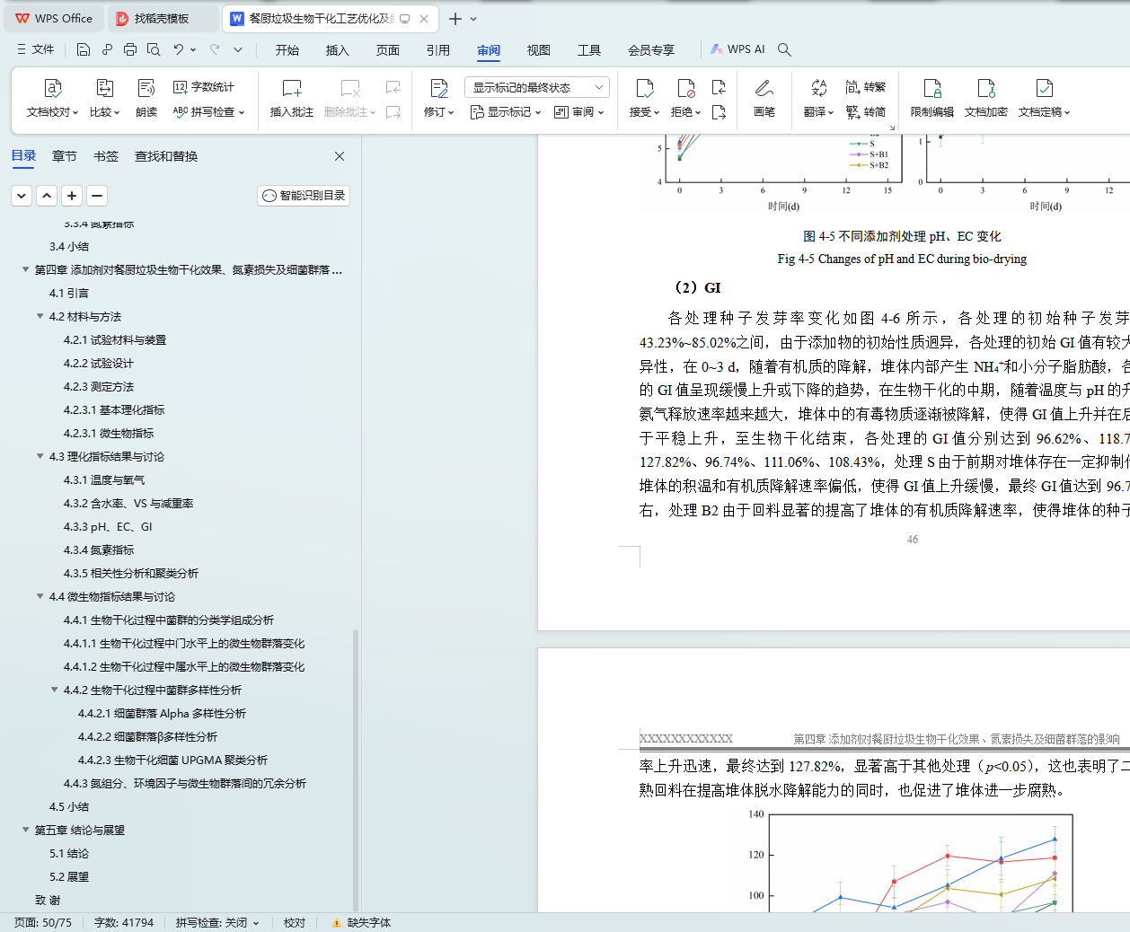Viewport: 1130px width, 932px height.
Task: Click the Print icon in quick access bar
Action: [x=130, y=49]
